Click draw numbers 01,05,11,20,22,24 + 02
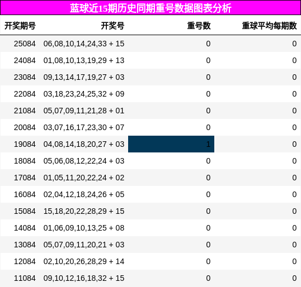Image resolution: width=301 pixels, height=287 pixels. 84,178
